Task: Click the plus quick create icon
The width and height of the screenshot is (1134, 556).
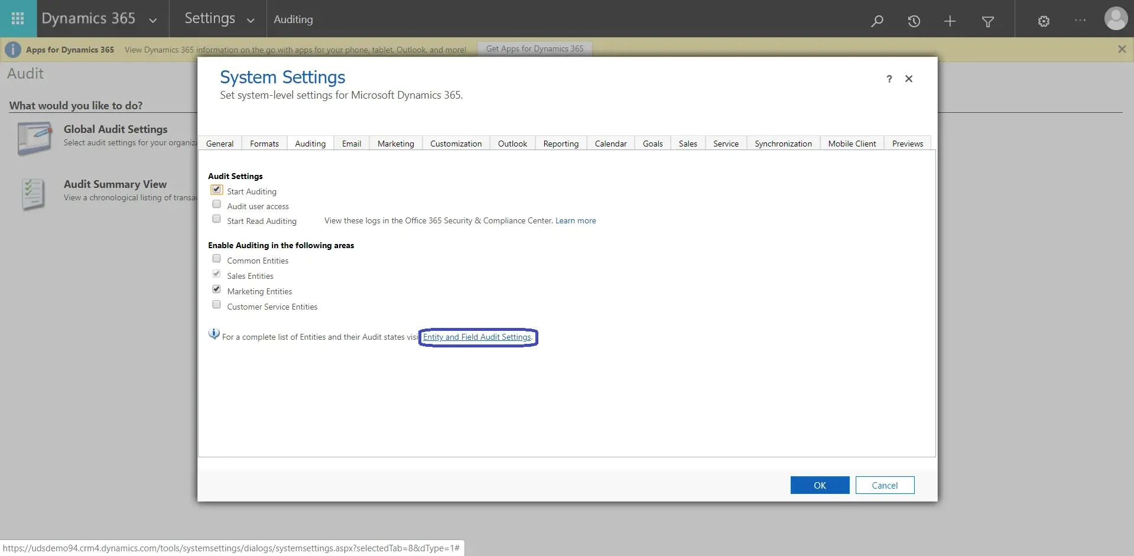Action: tap(950, 21)
